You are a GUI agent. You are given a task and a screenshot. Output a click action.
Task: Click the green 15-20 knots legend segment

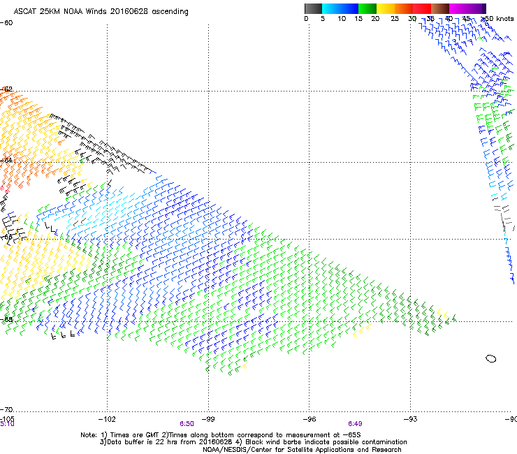tap(367, 8)
